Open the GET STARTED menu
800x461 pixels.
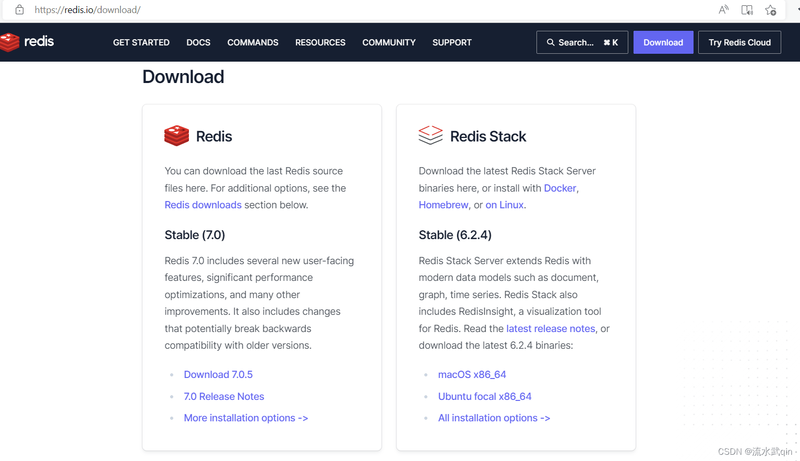(x=141, y=42)
